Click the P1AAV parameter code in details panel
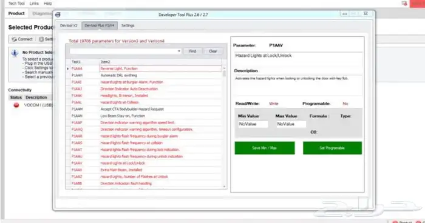425x223 pixels. pos(276,45)
